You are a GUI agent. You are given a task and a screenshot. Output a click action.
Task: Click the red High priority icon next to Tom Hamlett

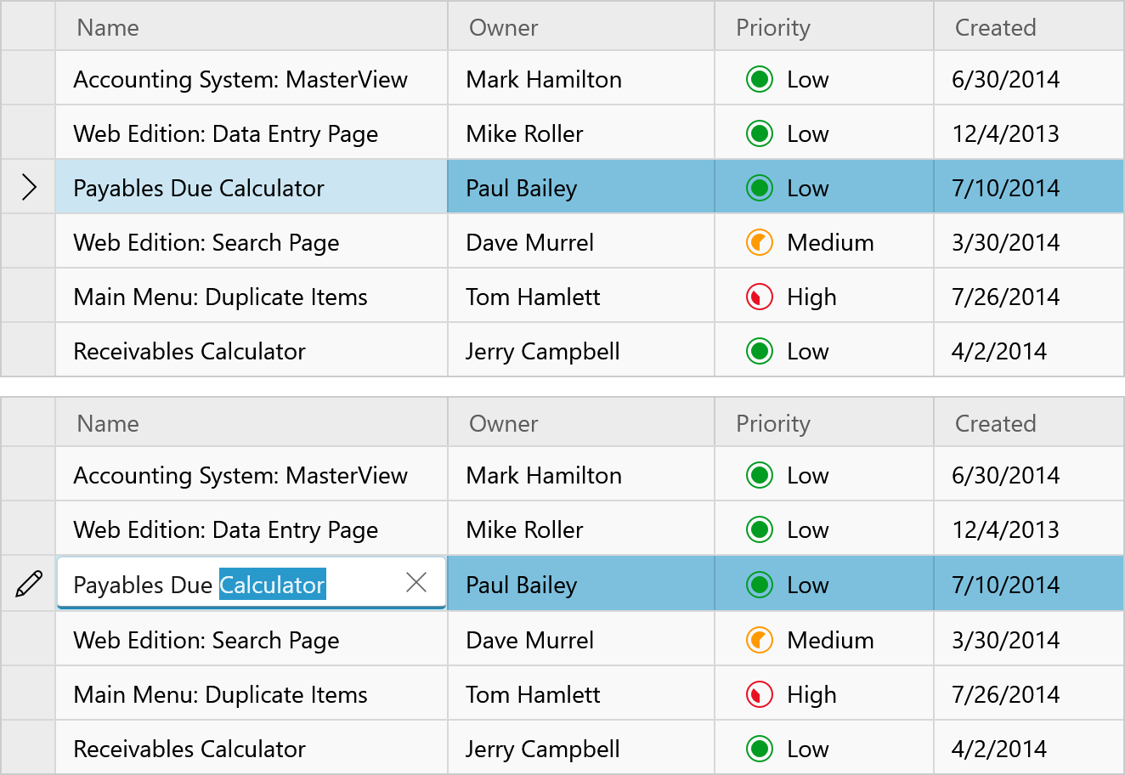[x=758, y=296]
